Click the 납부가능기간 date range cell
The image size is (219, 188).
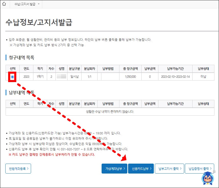pos(175,77)
